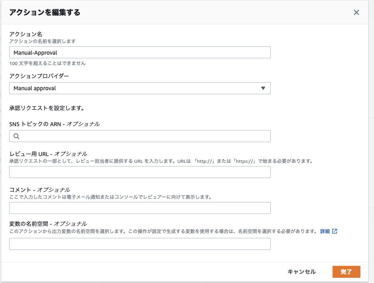Open the 詳細 link

[x=325, y=231]
